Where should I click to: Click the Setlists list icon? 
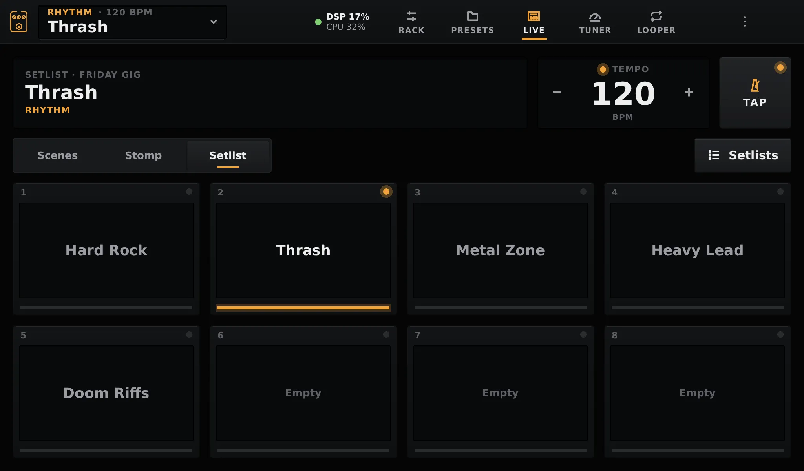point(714,155)
